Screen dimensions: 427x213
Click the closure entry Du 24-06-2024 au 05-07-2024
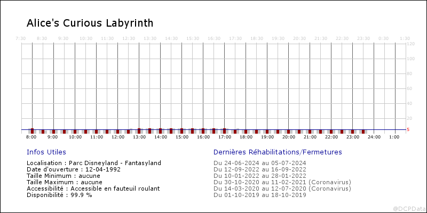(259, 163)
